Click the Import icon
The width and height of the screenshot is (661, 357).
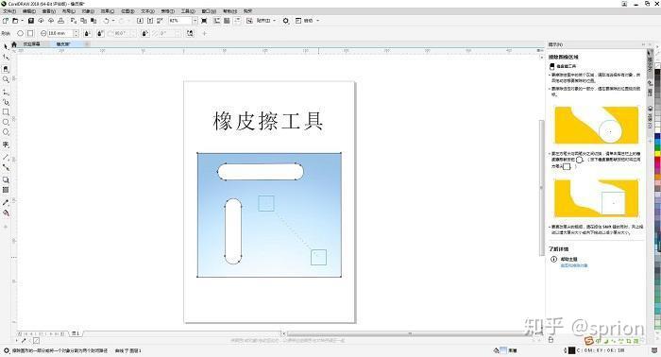point(140,21)
